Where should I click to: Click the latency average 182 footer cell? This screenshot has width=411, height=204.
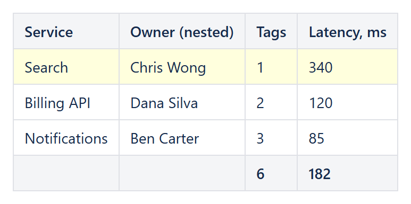click(x=347, y=173)
